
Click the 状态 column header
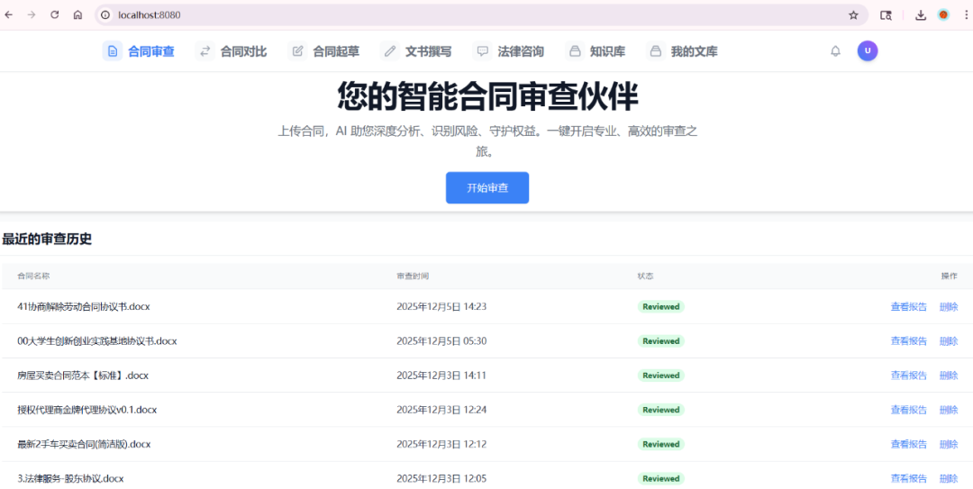click(645, 276)
